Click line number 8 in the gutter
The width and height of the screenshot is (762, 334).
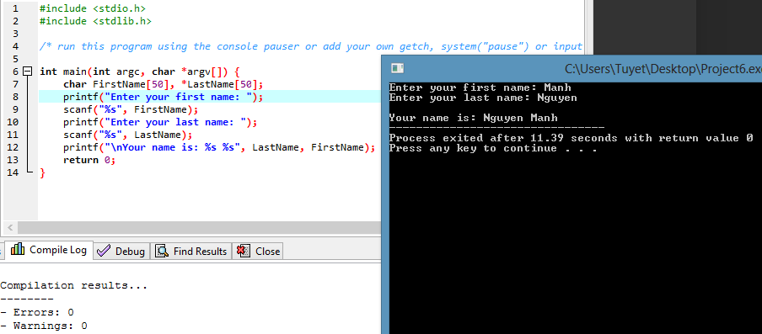16,97
